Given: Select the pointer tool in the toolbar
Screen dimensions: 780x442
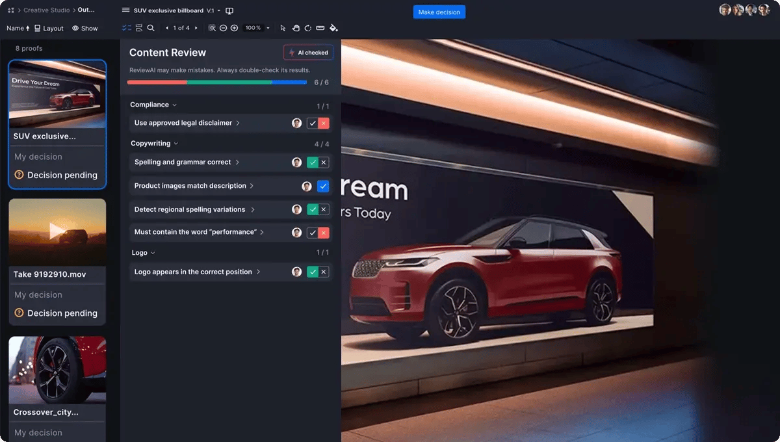Looking at the screenshot, I should (282, 28).
